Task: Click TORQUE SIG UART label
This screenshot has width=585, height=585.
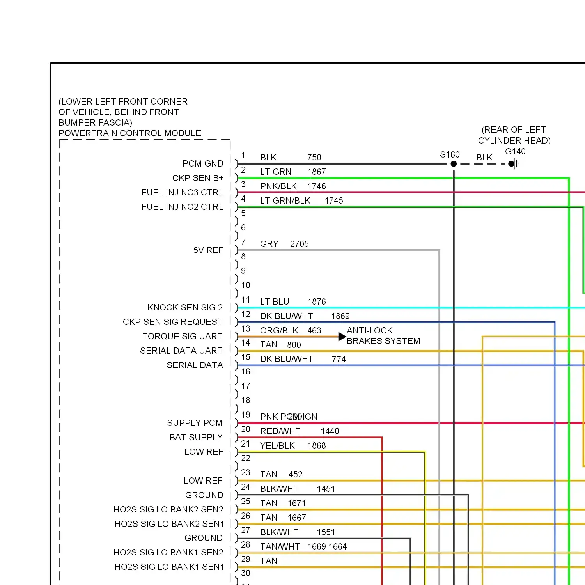Action: 182,336
